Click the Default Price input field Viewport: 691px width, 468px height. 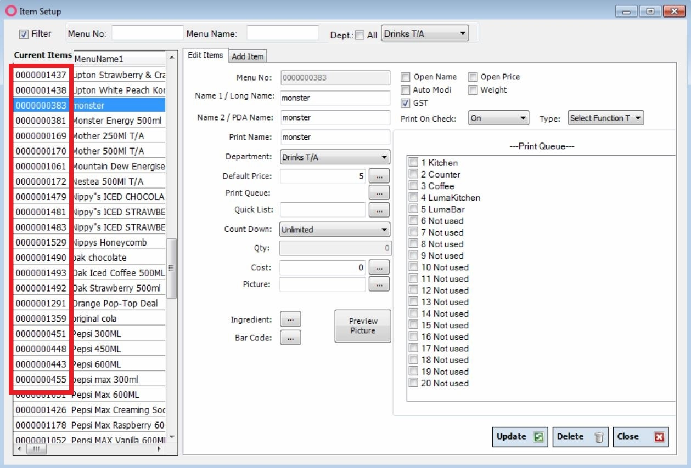[323, 176]
